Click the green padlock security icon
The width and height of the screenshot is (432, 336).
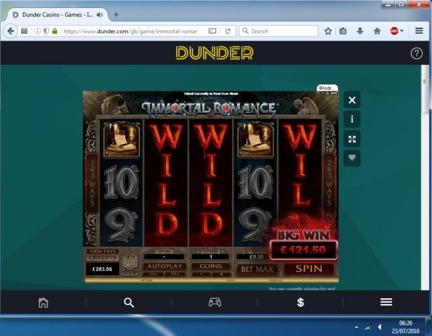(55, 31)
